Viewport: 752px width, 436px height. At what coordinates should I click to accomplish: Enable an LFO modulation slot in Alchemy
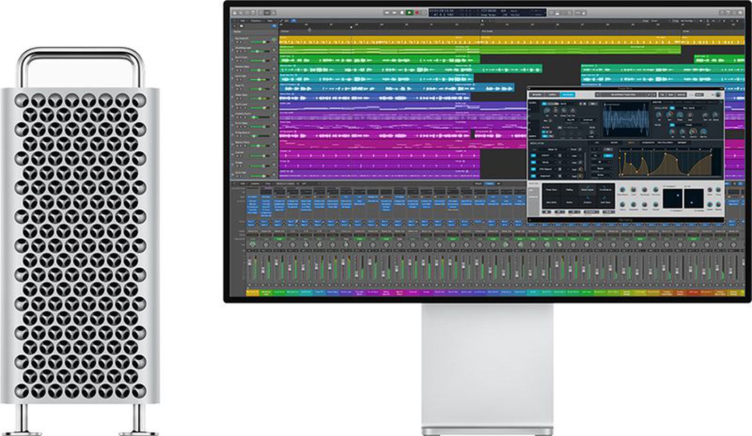click(x=533, y=155)
